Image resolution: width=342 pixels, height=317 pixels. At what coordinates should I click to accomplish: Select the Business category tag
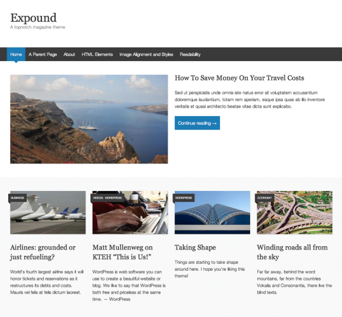(17, 198)
